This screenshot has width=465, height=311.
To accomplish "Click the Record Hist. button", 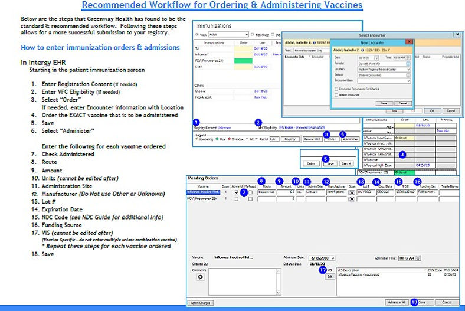I will [312, 139].
